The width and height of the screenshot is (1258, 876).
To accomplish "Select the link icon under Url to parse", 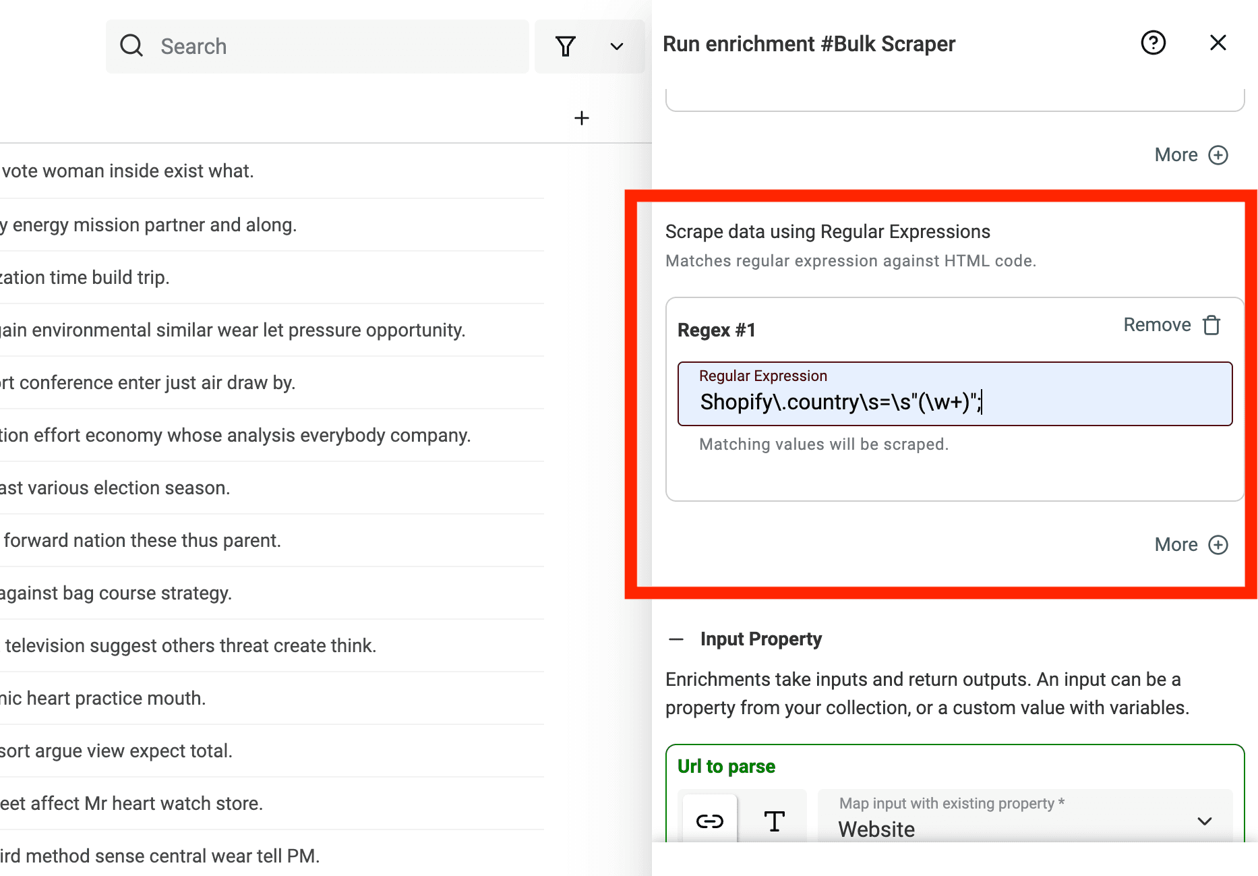I will pos(709,821).
